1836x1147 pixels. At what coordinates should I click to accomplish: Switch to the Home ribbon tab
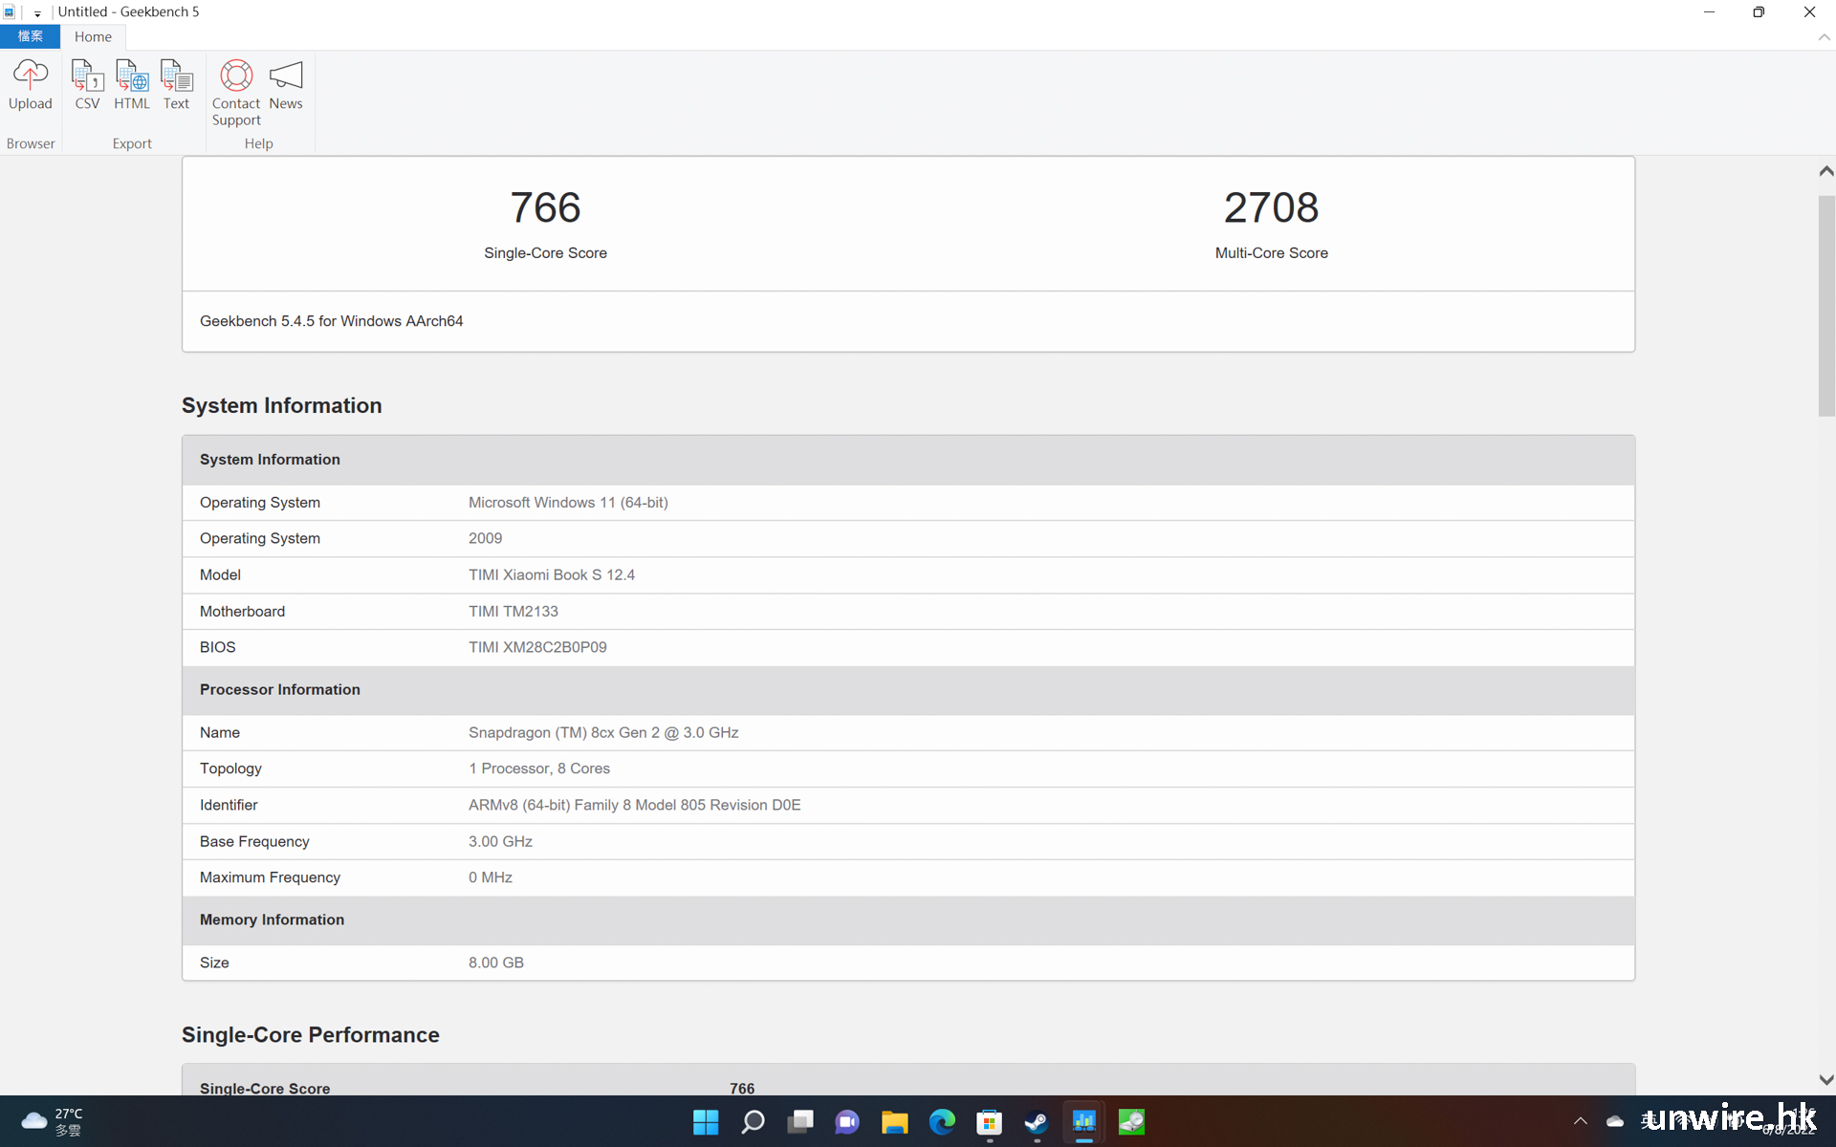click(x=93, y=36)
